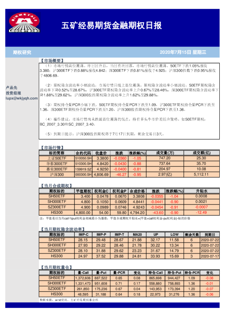Click the 【当月期权隐含波动率】 section heading

[x=63, y=229]
